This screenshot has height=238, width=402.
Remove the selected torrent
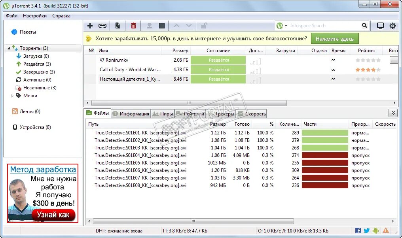pyautogui.click(x=133, y=25)
